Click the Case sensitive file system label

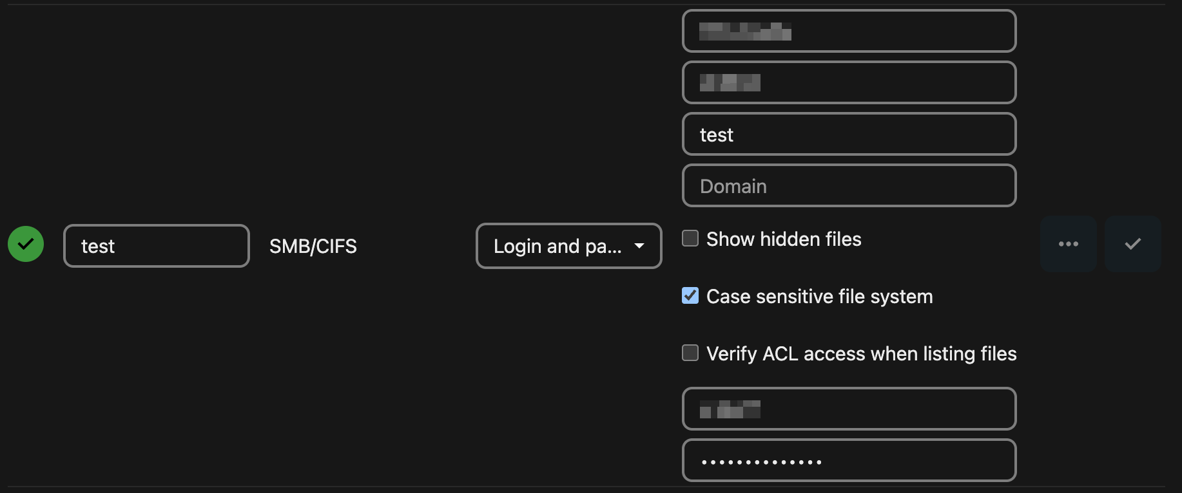(819, 297)
